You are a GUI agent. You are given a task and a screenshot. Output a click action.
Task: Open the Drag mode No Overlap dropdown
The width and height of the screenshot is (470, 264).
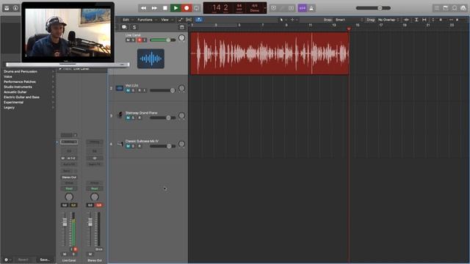[388, 20]
